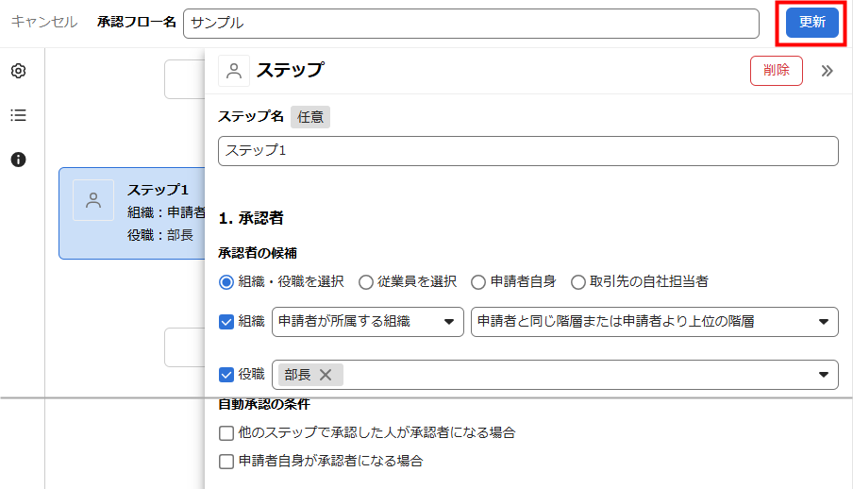Expand the 申請者と同じ階層 hierarchy dropdown
The width and height of the screenshot is (853, 489).
point(654,321)
